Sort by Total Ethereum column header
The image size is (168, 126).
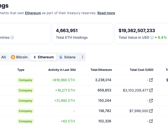pyautogui.click(x=101, y=70)
